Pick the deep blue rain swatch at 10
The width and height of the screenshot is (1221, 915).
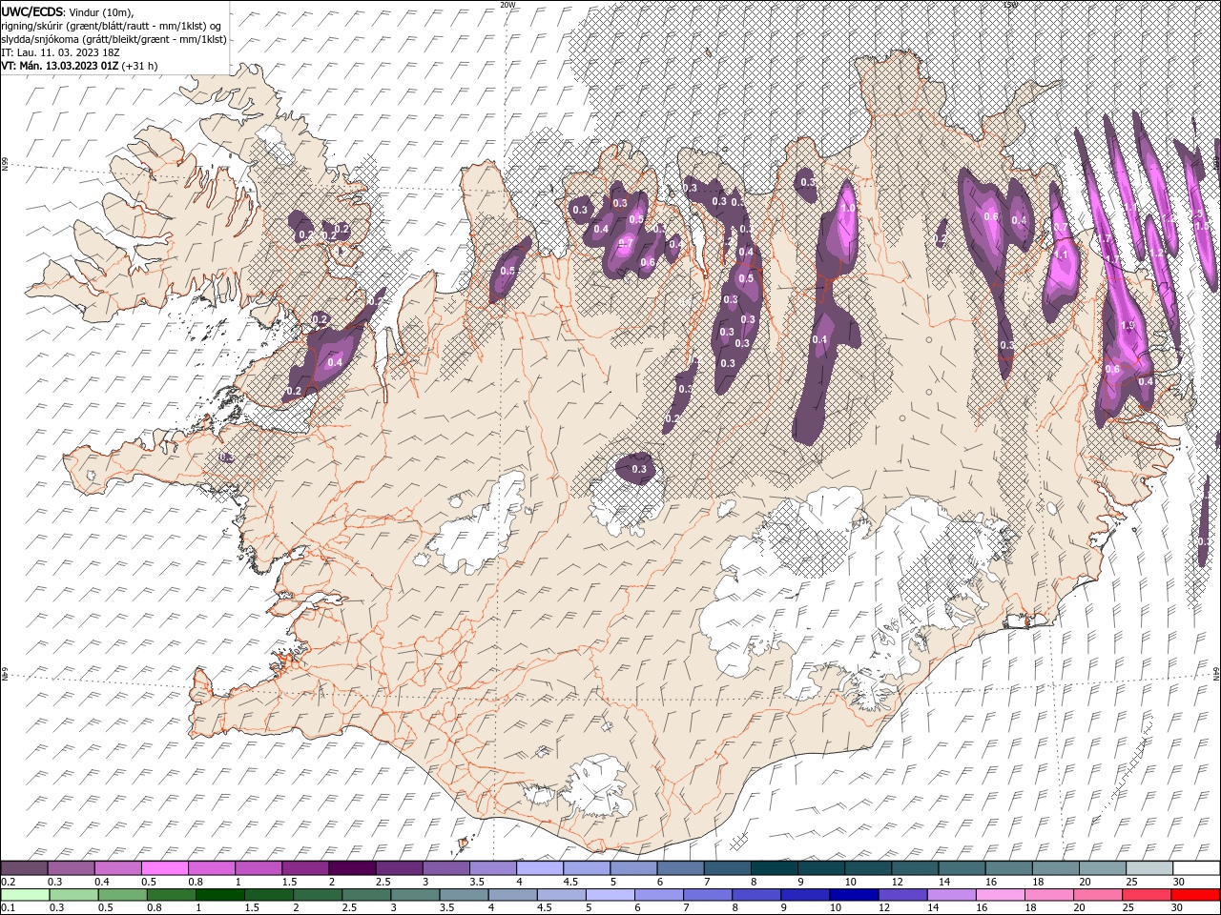[853, 894]
